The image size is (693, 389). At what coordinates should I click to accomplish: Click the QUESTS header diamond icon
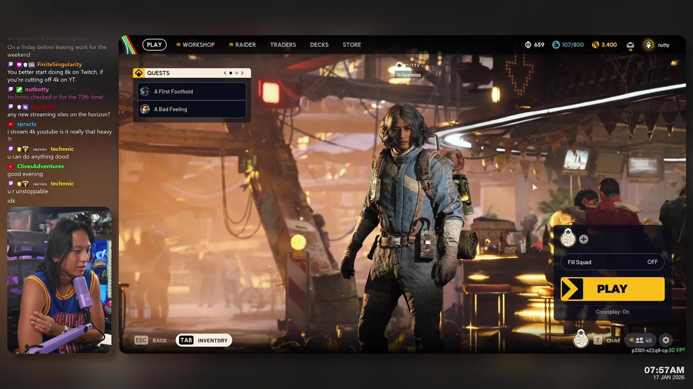139,73
